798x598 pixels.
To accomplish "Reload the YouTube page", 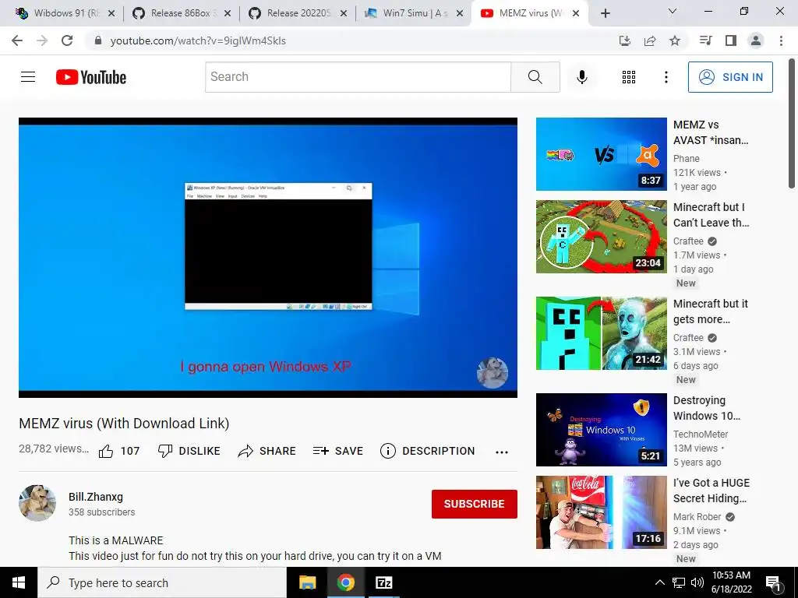I will pos(67,40).
